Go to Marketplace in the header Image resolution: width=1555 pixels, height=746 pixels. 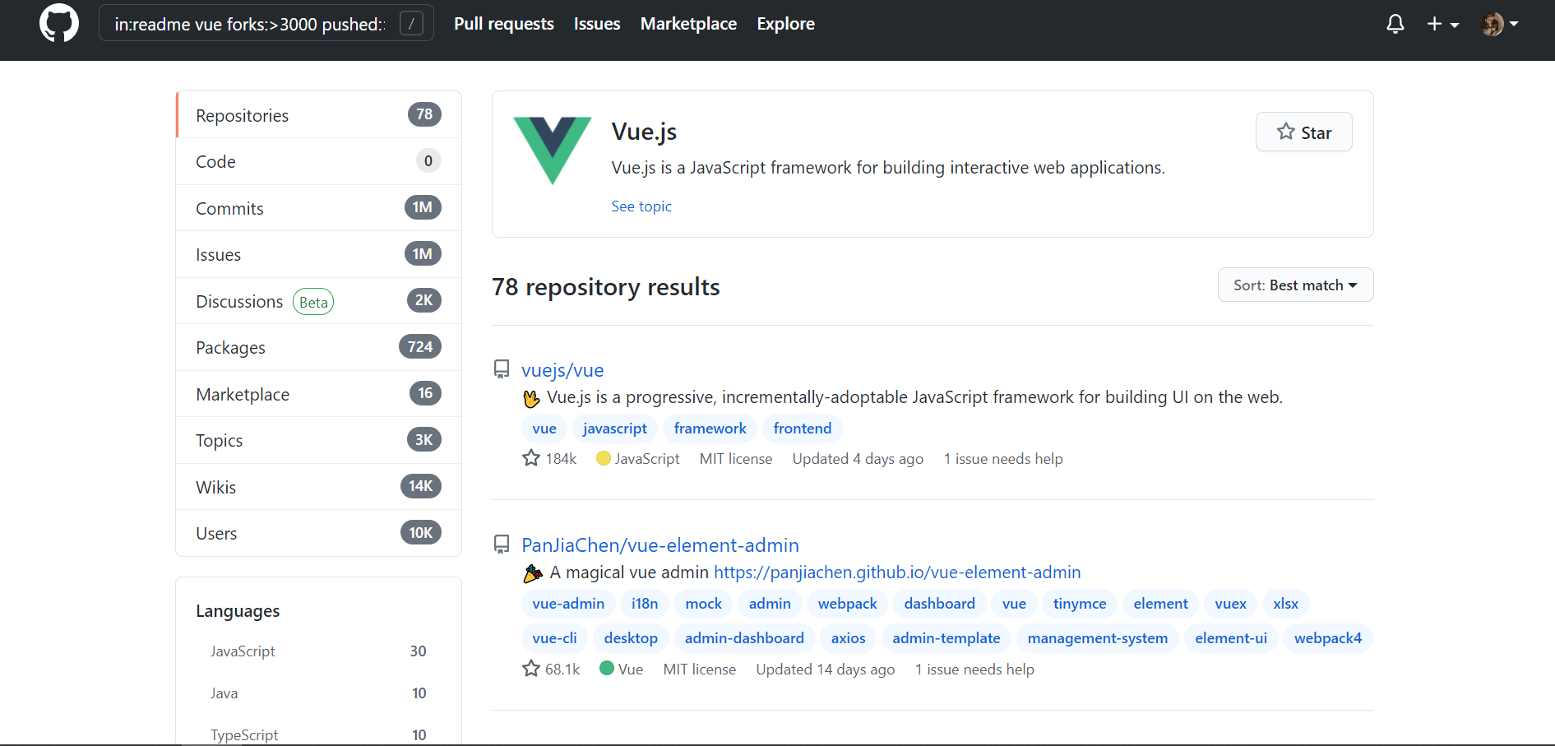[688, 24]
